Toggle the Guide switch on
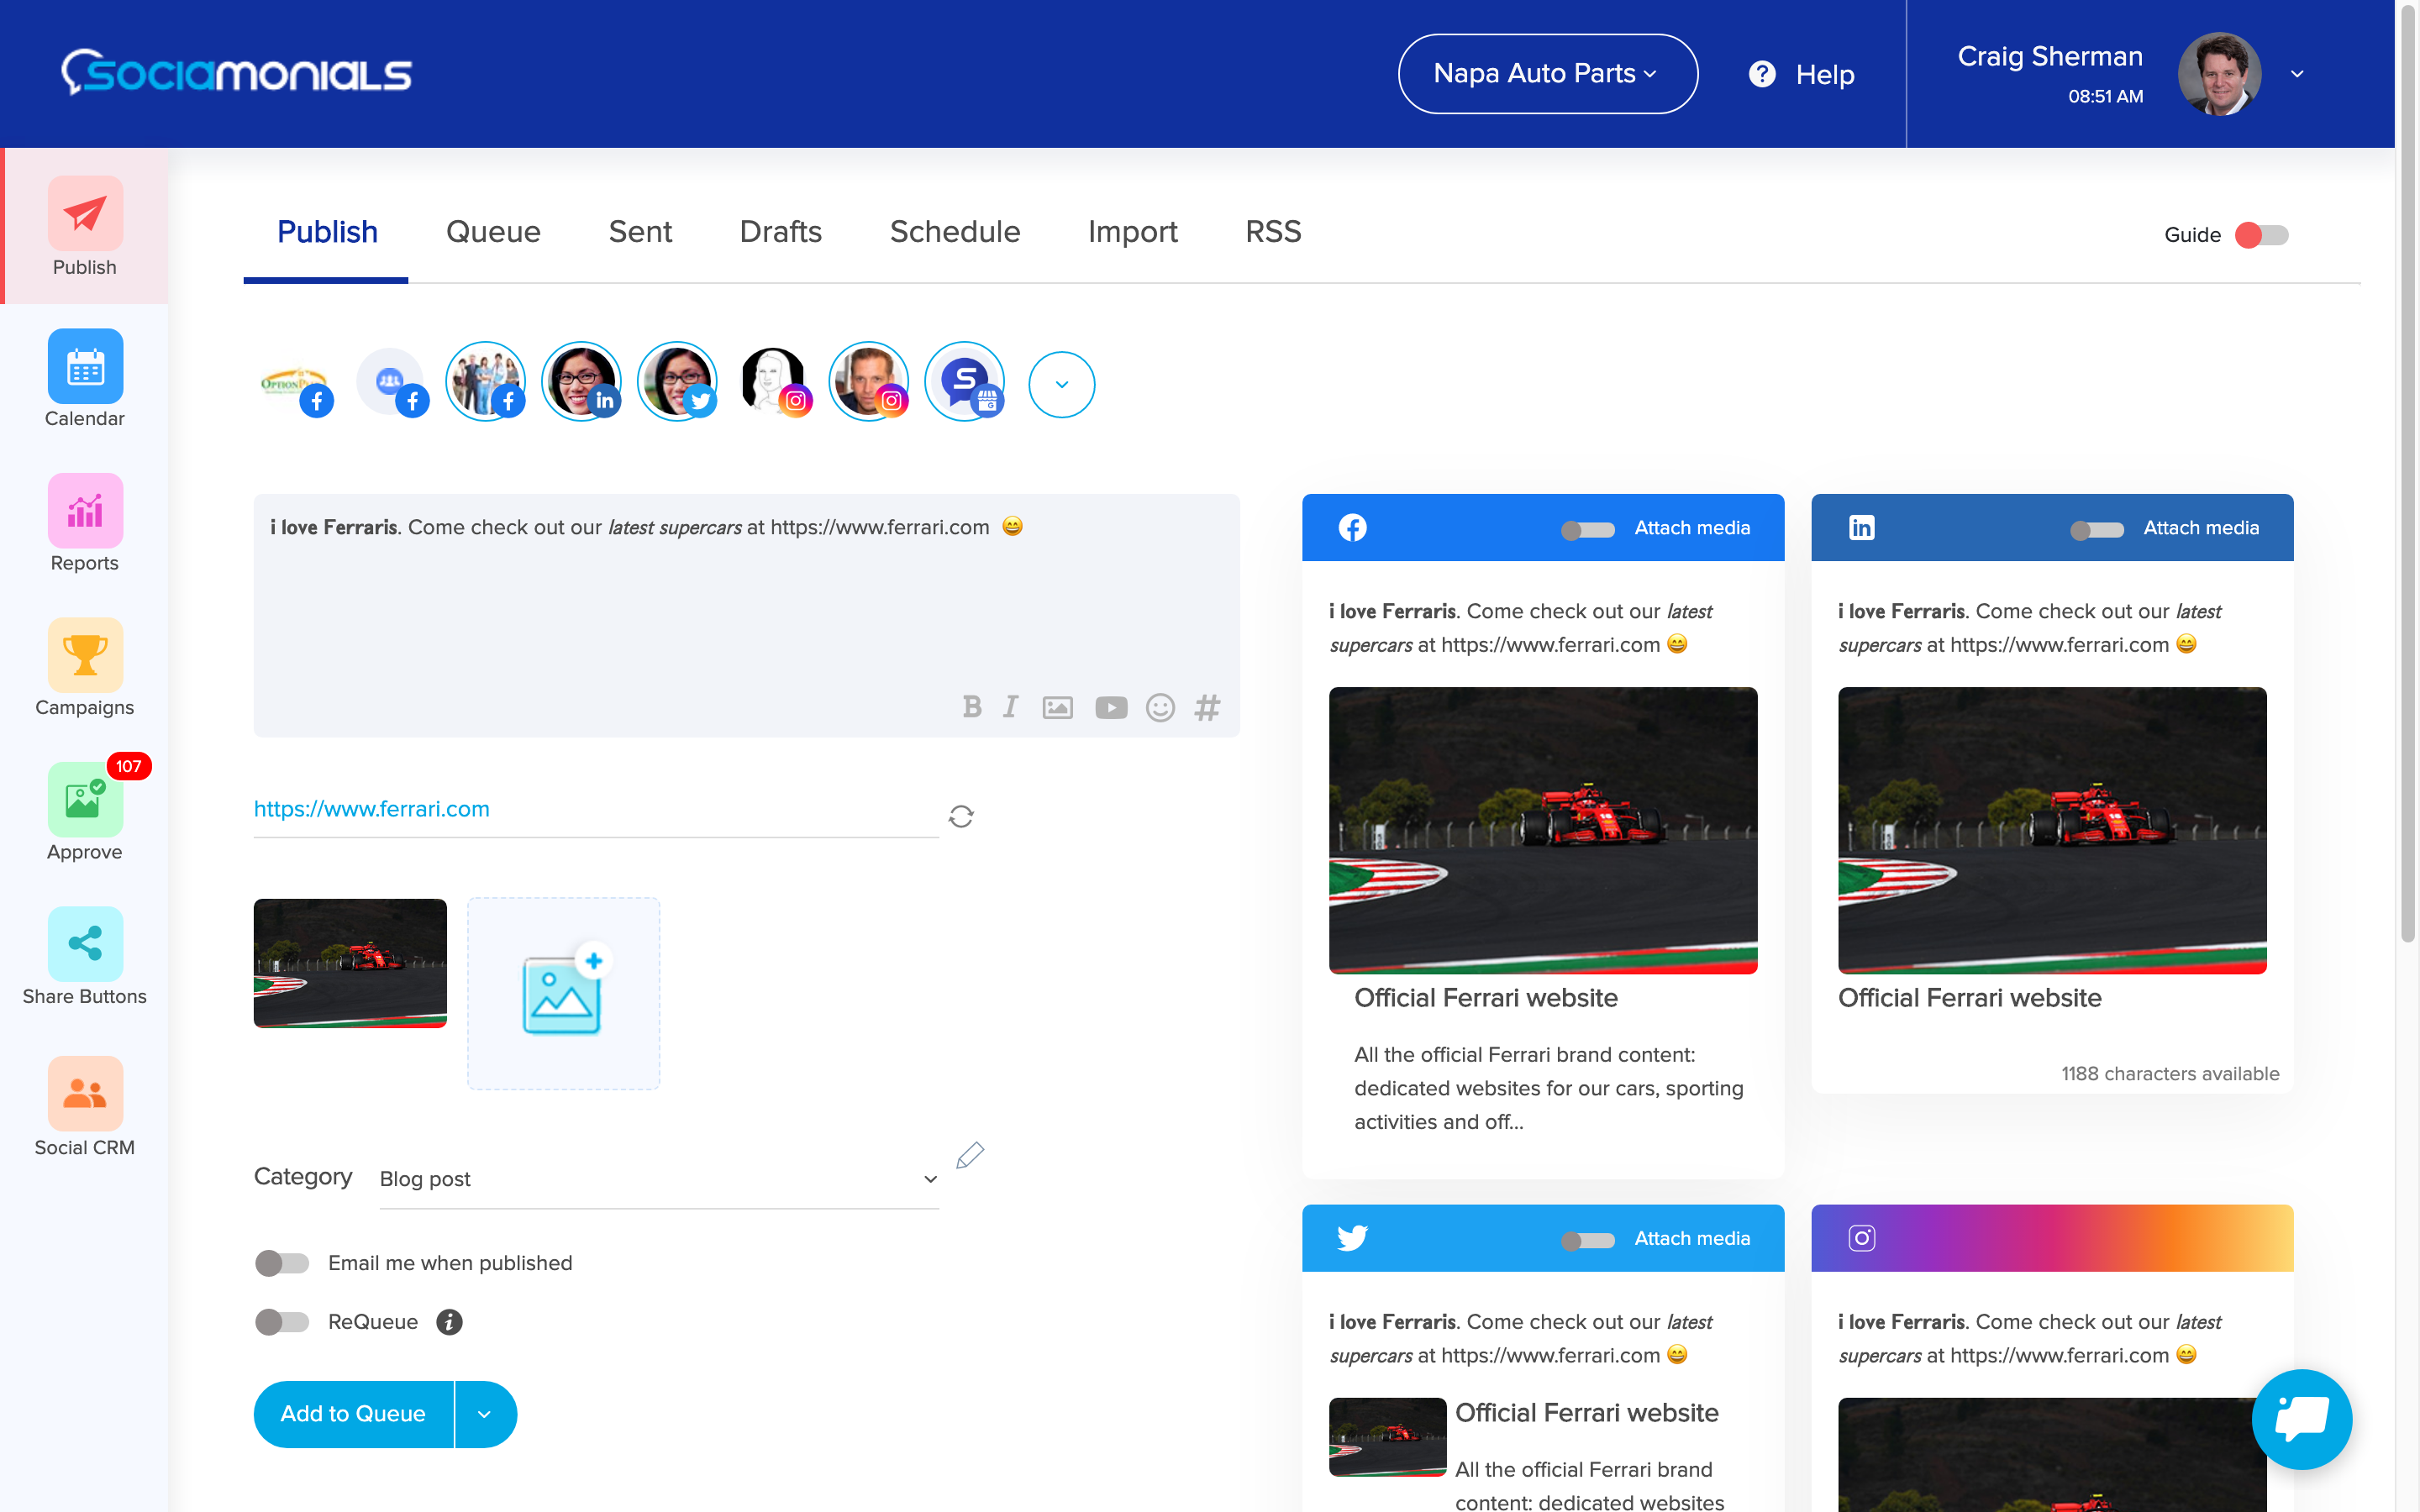Screen dimensions: 2420x1512 pos(2262,235)
